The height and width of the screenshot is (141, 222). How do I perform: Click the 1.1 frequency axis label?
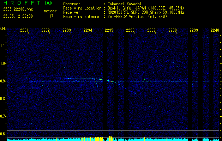click(x=3, y=46)
